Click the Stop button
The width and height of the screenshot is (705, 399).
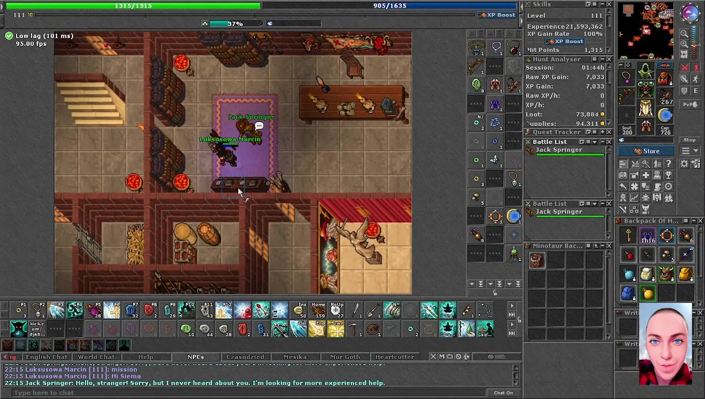689,140
